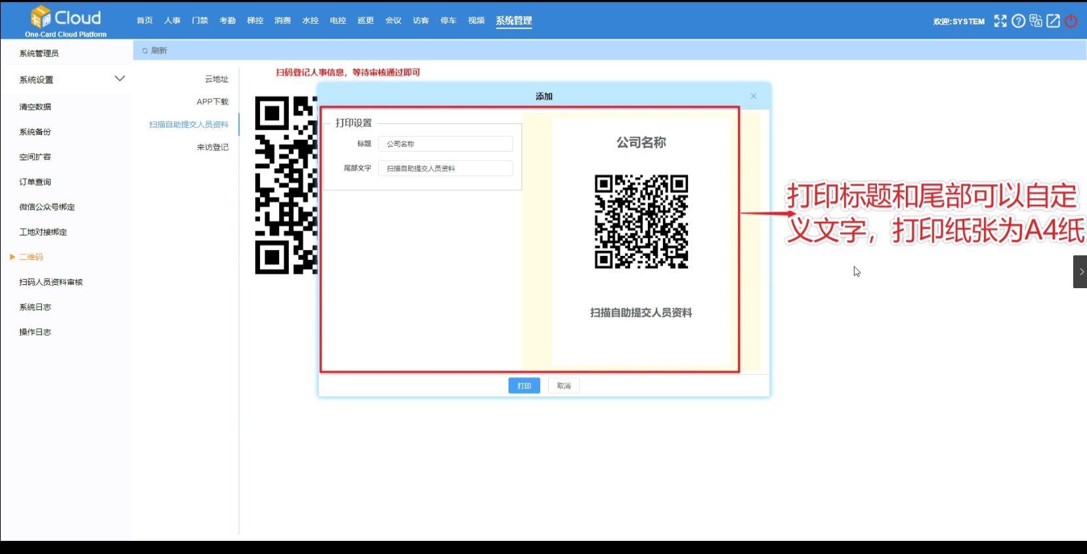Viewport: 1087px width, 554px height.
Task: Click the blue 打印 button
Action: pyautogui.click(x=524, y=386)
